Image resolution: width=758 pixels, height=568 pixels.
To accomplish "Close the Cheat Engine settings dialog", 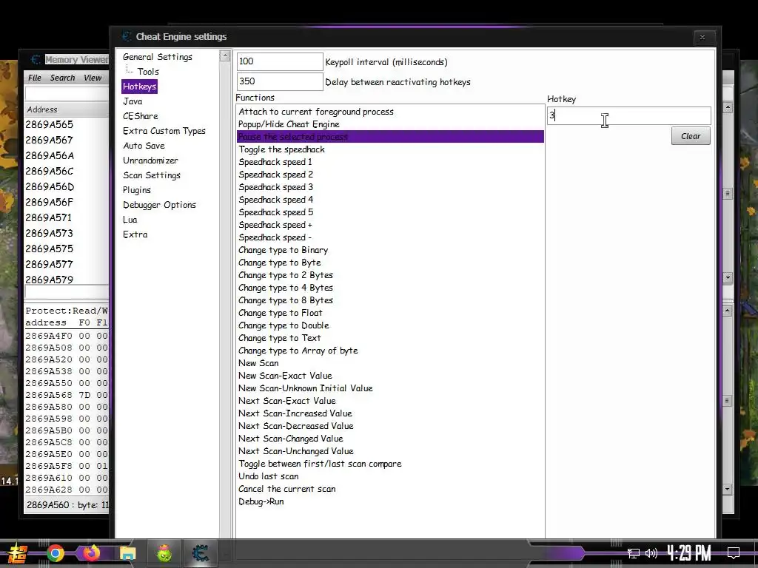I will tap(702, 37).
